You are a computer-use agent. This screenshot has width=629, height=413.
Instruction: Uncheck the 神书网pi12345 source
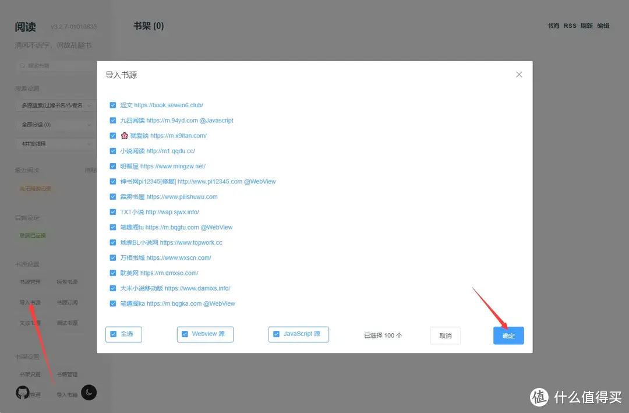coord(113,181)
